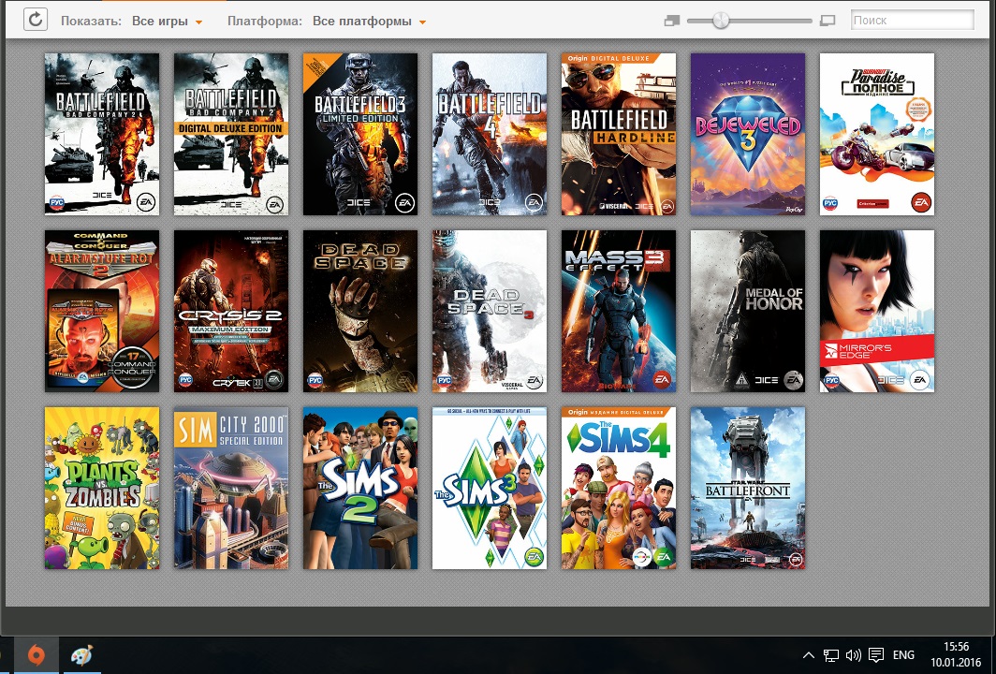Select the Star Wars Battlefront game cover
This screenshot has height=674, width=996.
pos(748,488)
